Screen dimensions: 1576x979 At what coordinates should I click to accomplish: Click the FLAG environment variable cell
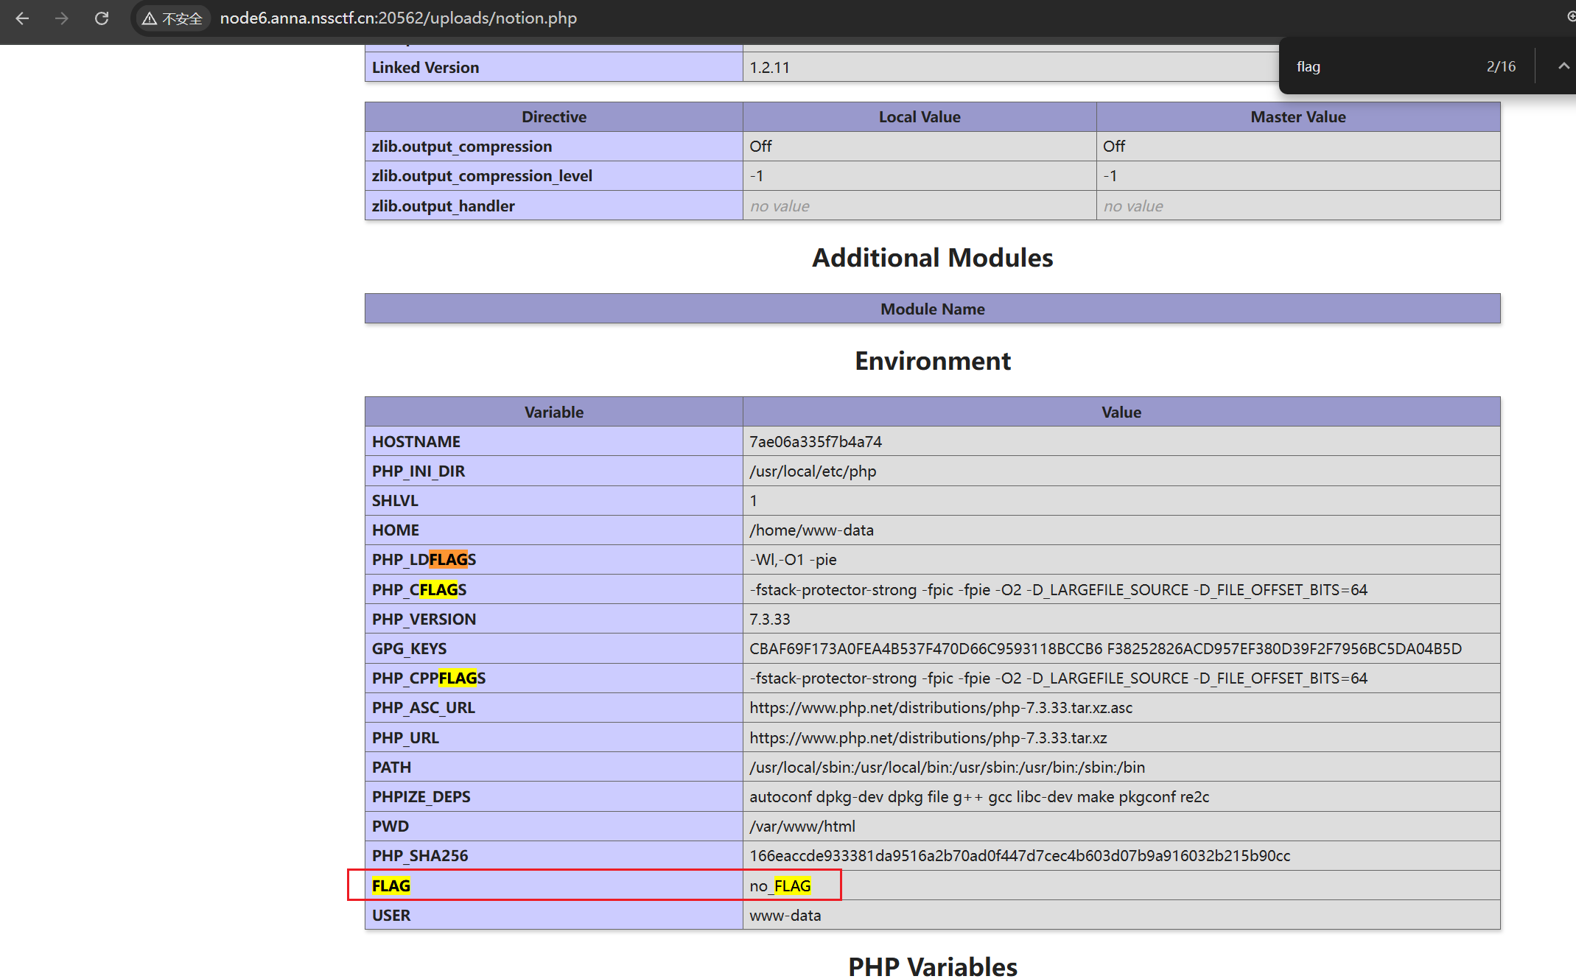(391, 885)
